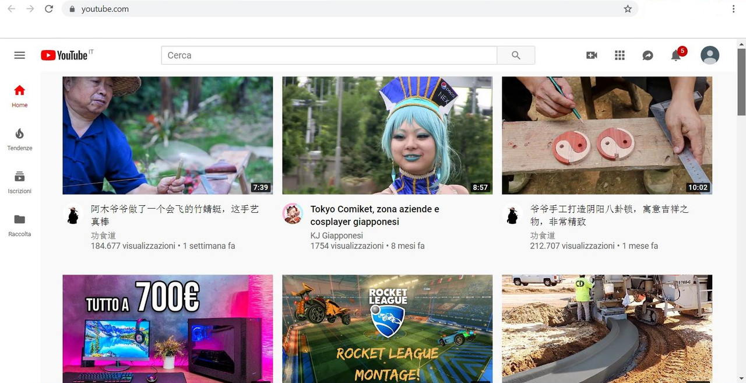The height and width of the screenshot is (383, 746).
Task: Open Tendenze in sidebar
Action: 19,139
